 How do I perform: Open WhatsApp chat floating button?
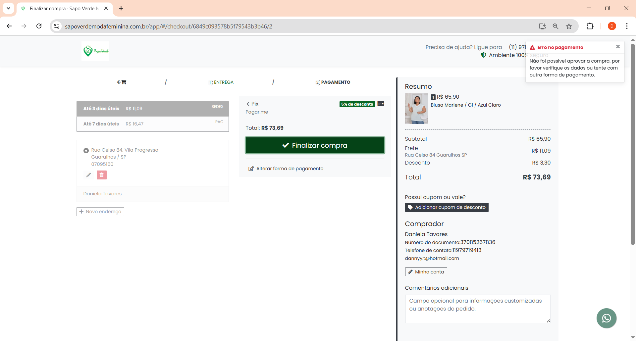click(x=606, y=318)
